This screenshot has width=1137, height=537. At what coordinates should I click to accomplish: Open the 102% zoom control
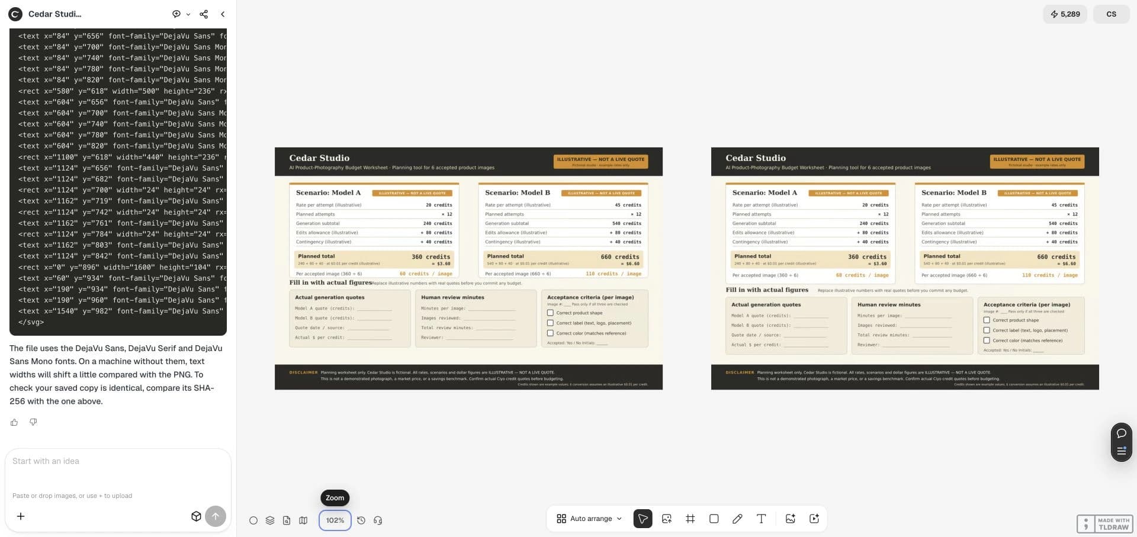[x=335, y=520]
